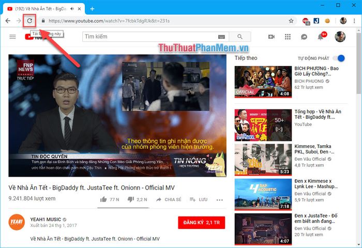Open the cookie extension icon

click(327, 21)
